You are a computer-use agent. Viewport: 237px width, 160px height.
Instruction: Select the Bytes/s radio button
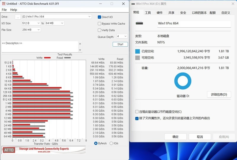pyautogui.click(x=96, y=143)
